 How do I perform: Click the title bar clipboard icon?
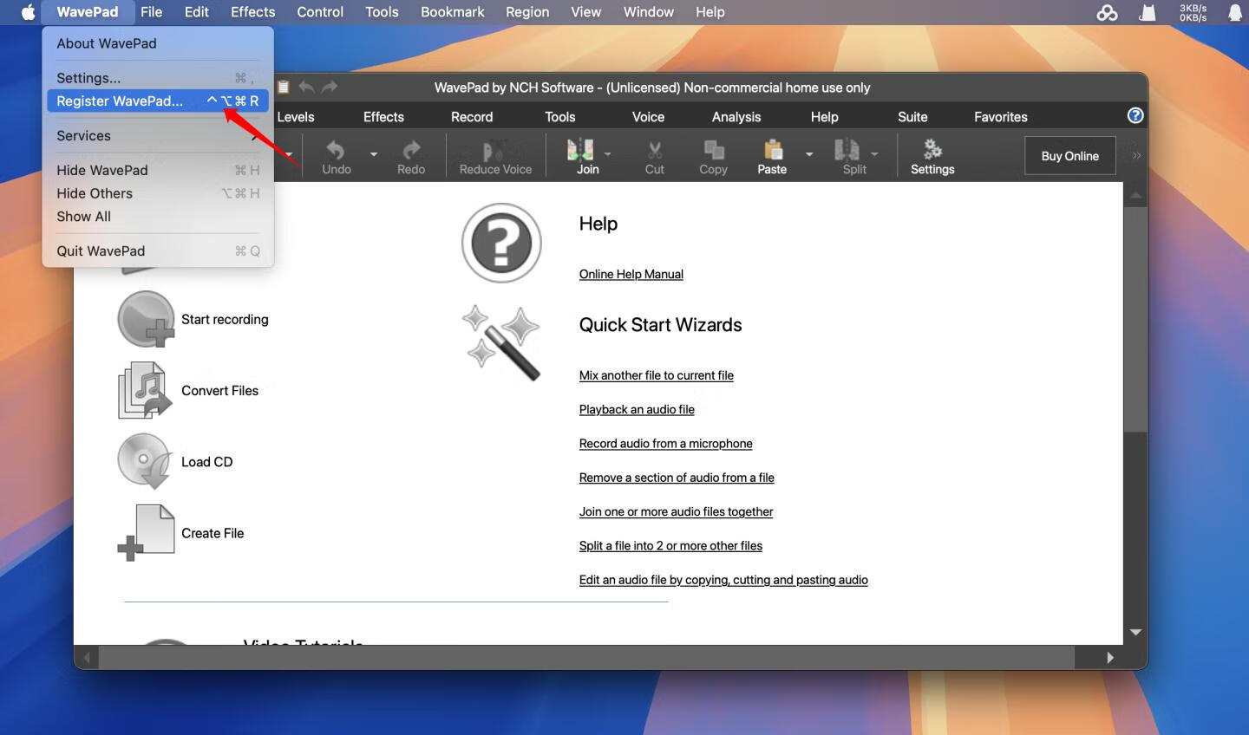coord(283,87)
